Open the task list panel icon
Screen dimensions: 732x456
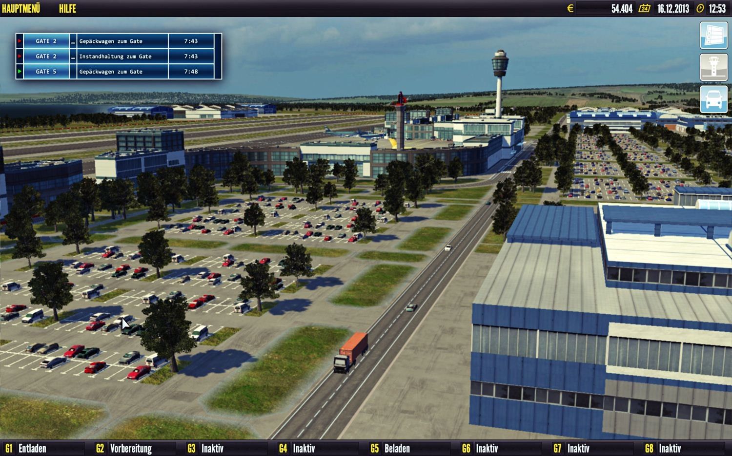click(713, 36)
